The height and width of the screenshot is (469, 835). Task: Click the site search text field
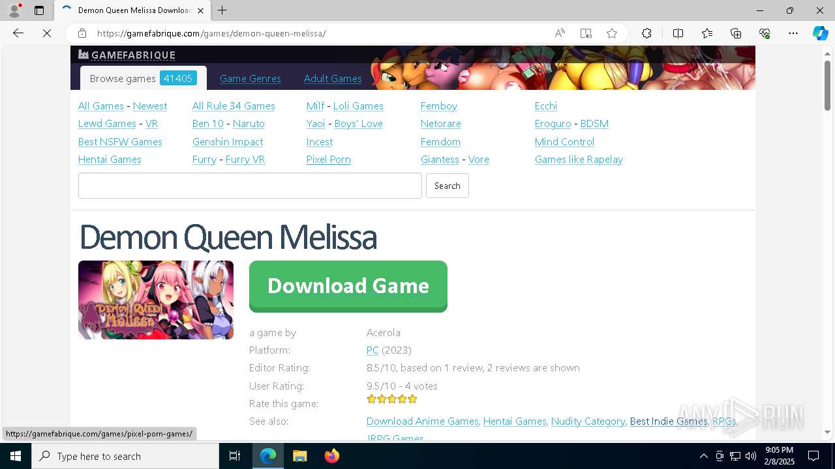(250, 186)
